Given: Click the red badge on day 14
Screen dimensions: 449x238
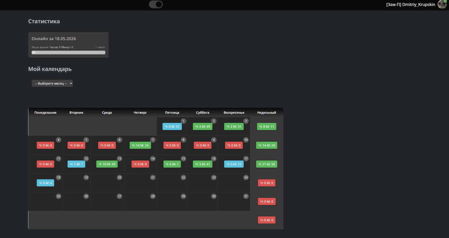Looking at the screenshot, I should pyautogui.click(x=140, y=164).
